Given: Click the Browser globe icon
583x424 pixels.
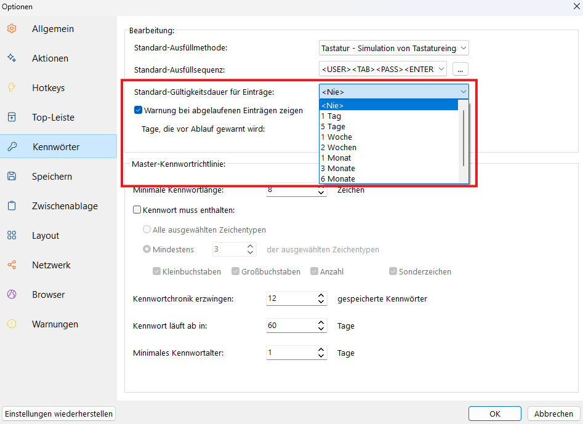Looking at the screenshot, I should pyautogui.click(x=12, y=294).
